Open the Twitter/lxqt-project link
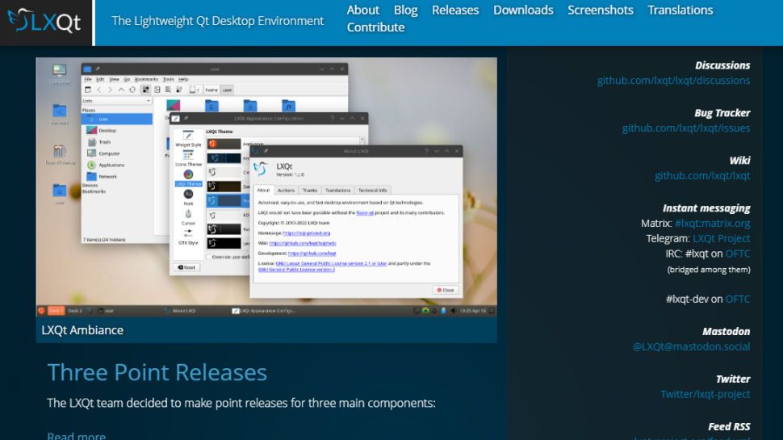 (705, 394)
